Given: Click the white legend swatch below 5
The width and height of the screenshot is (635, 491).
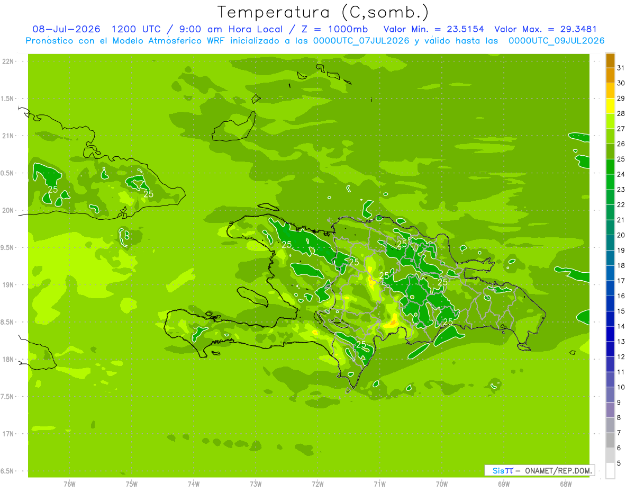Looking at the screenshot, I should [x=610, y=471].
